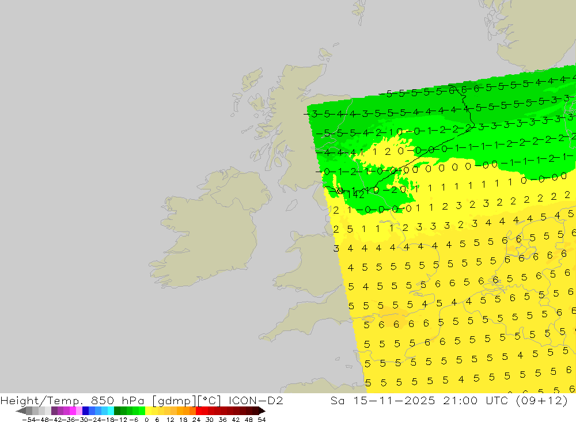
Task: Click the '-54' legend scale value
Action: click(29, 420)
